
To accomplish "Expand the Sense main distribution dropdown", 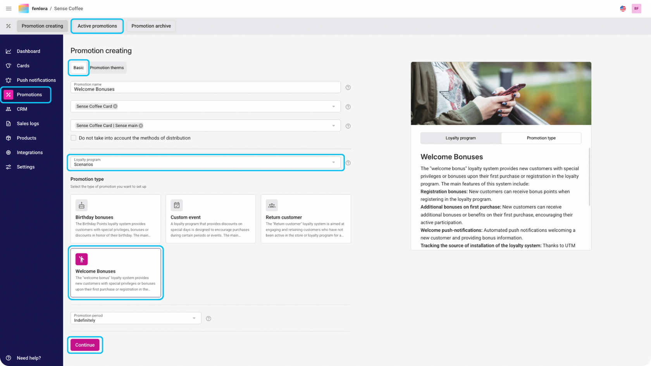I will click(334, 126).
